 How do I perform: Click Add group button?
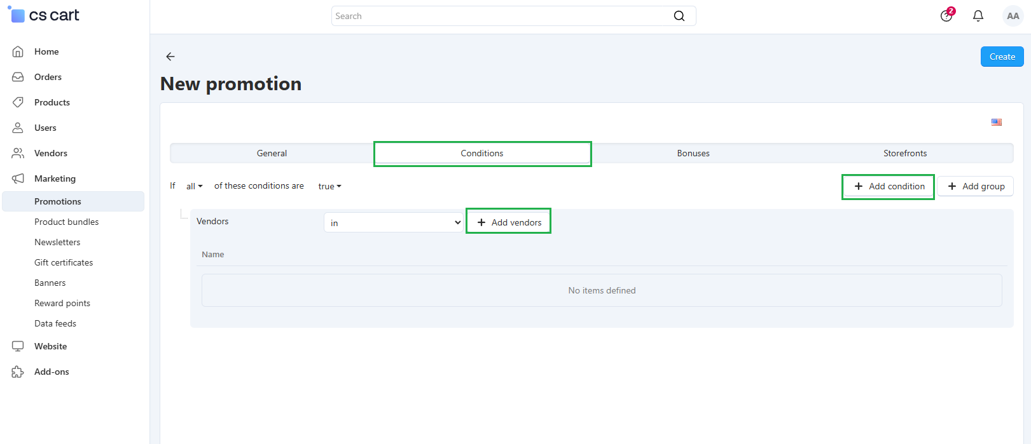(x=976, y=186)
